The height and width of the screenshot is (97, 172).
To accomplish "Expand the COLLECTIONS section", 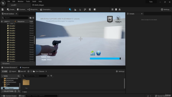I will click(2, 91).
